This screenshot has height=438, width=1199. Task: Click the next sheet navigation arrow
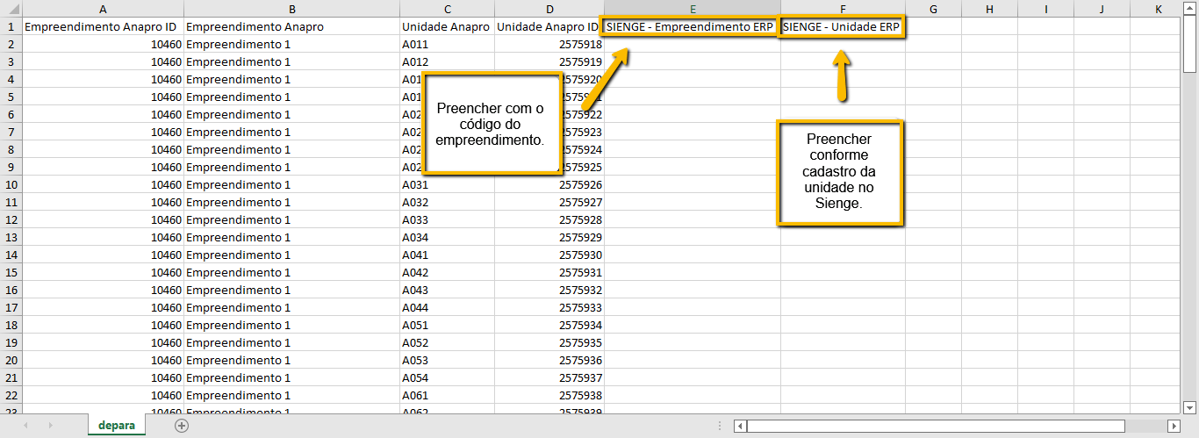click(49, 426)
